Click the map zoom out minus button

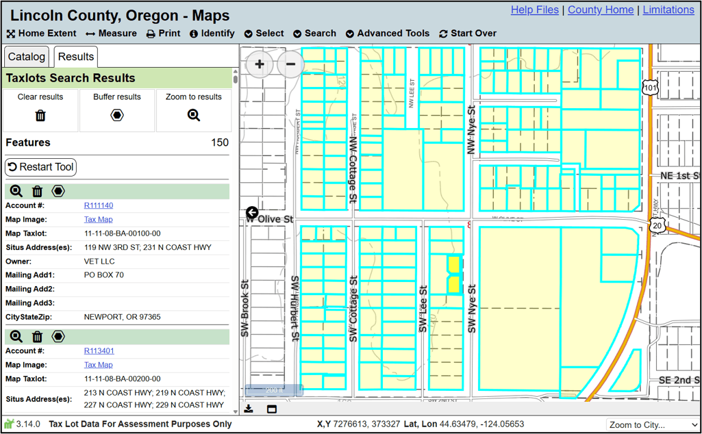click(290, 64)
